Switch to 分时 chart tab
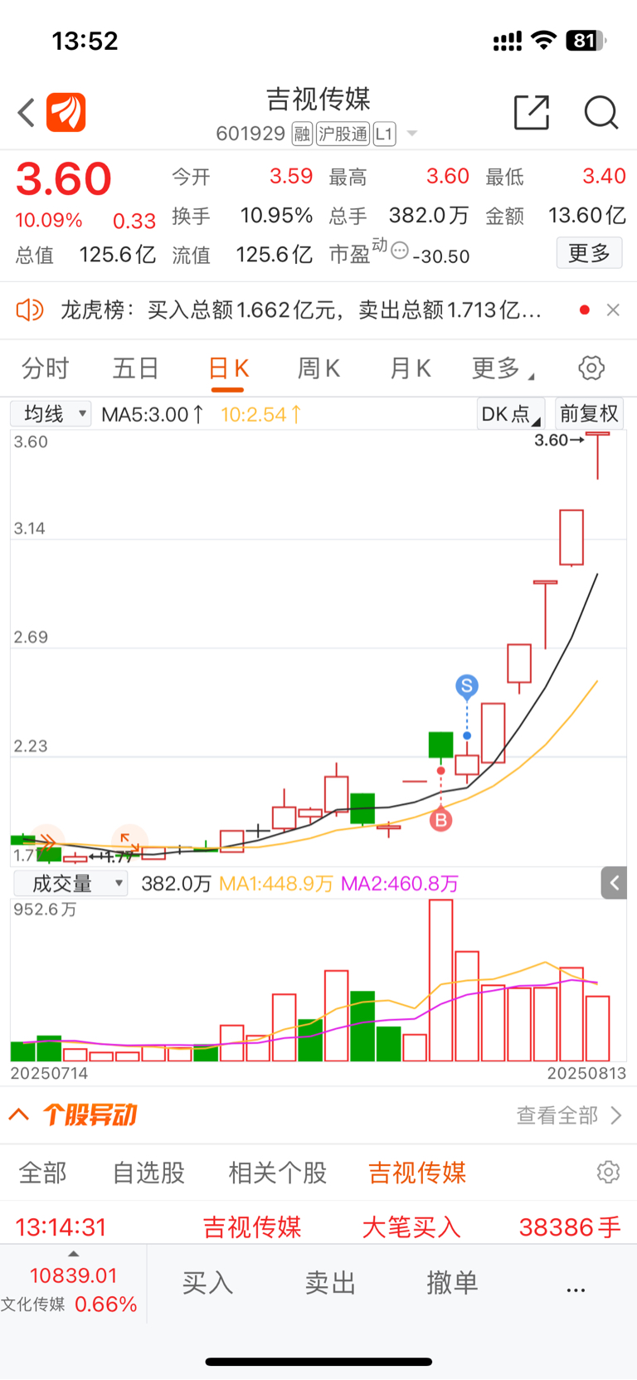The image size is (637, 1380). 45,368
